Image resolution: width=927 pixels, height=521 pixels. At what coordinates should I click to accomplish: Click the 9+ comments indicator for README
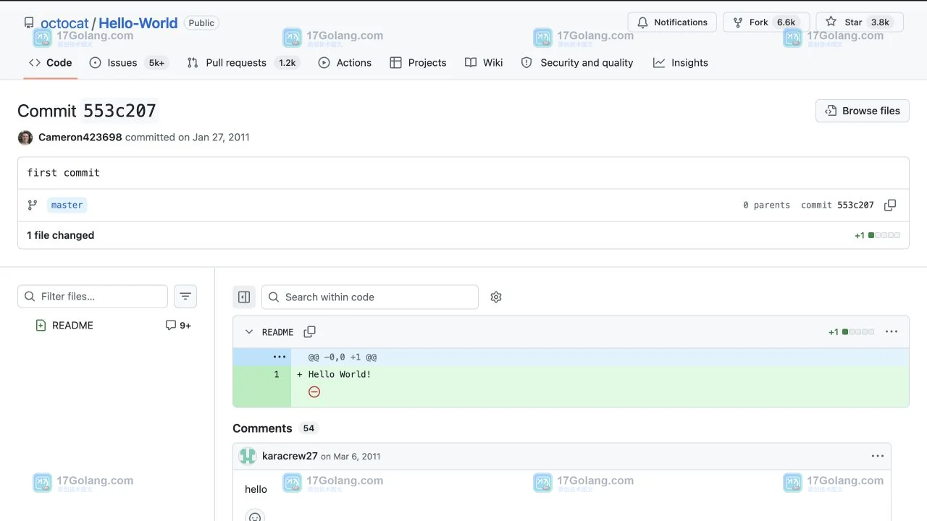[x=178, y=326]
